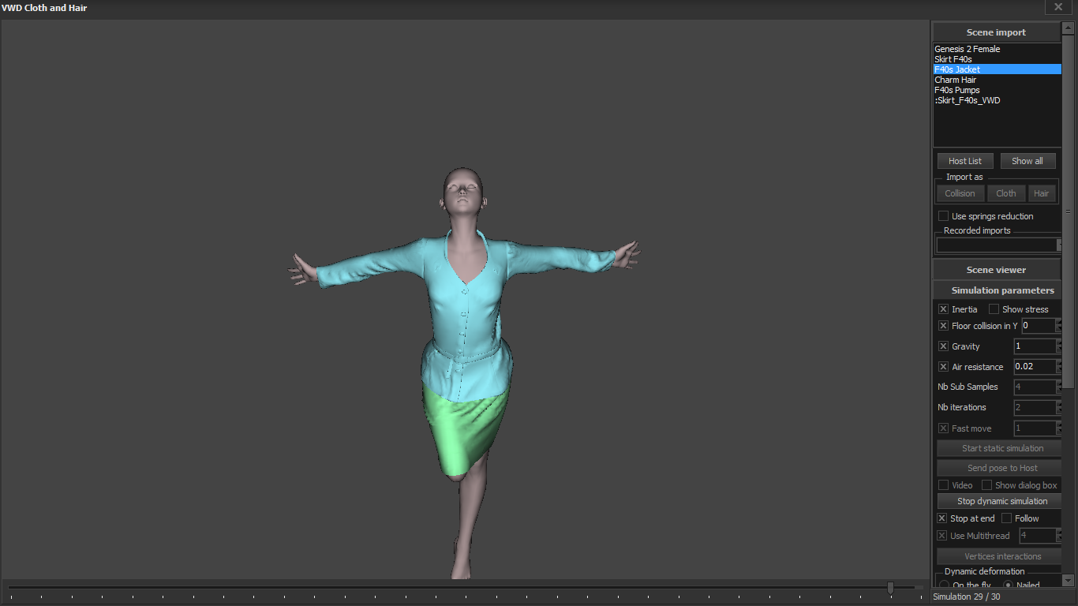Click Send pose to Host button
Screen dimensions: 1078x606
click(999, 468)
